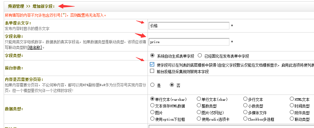
Task: Choose 是 for content pagination
Action: (x=152, y=85)
